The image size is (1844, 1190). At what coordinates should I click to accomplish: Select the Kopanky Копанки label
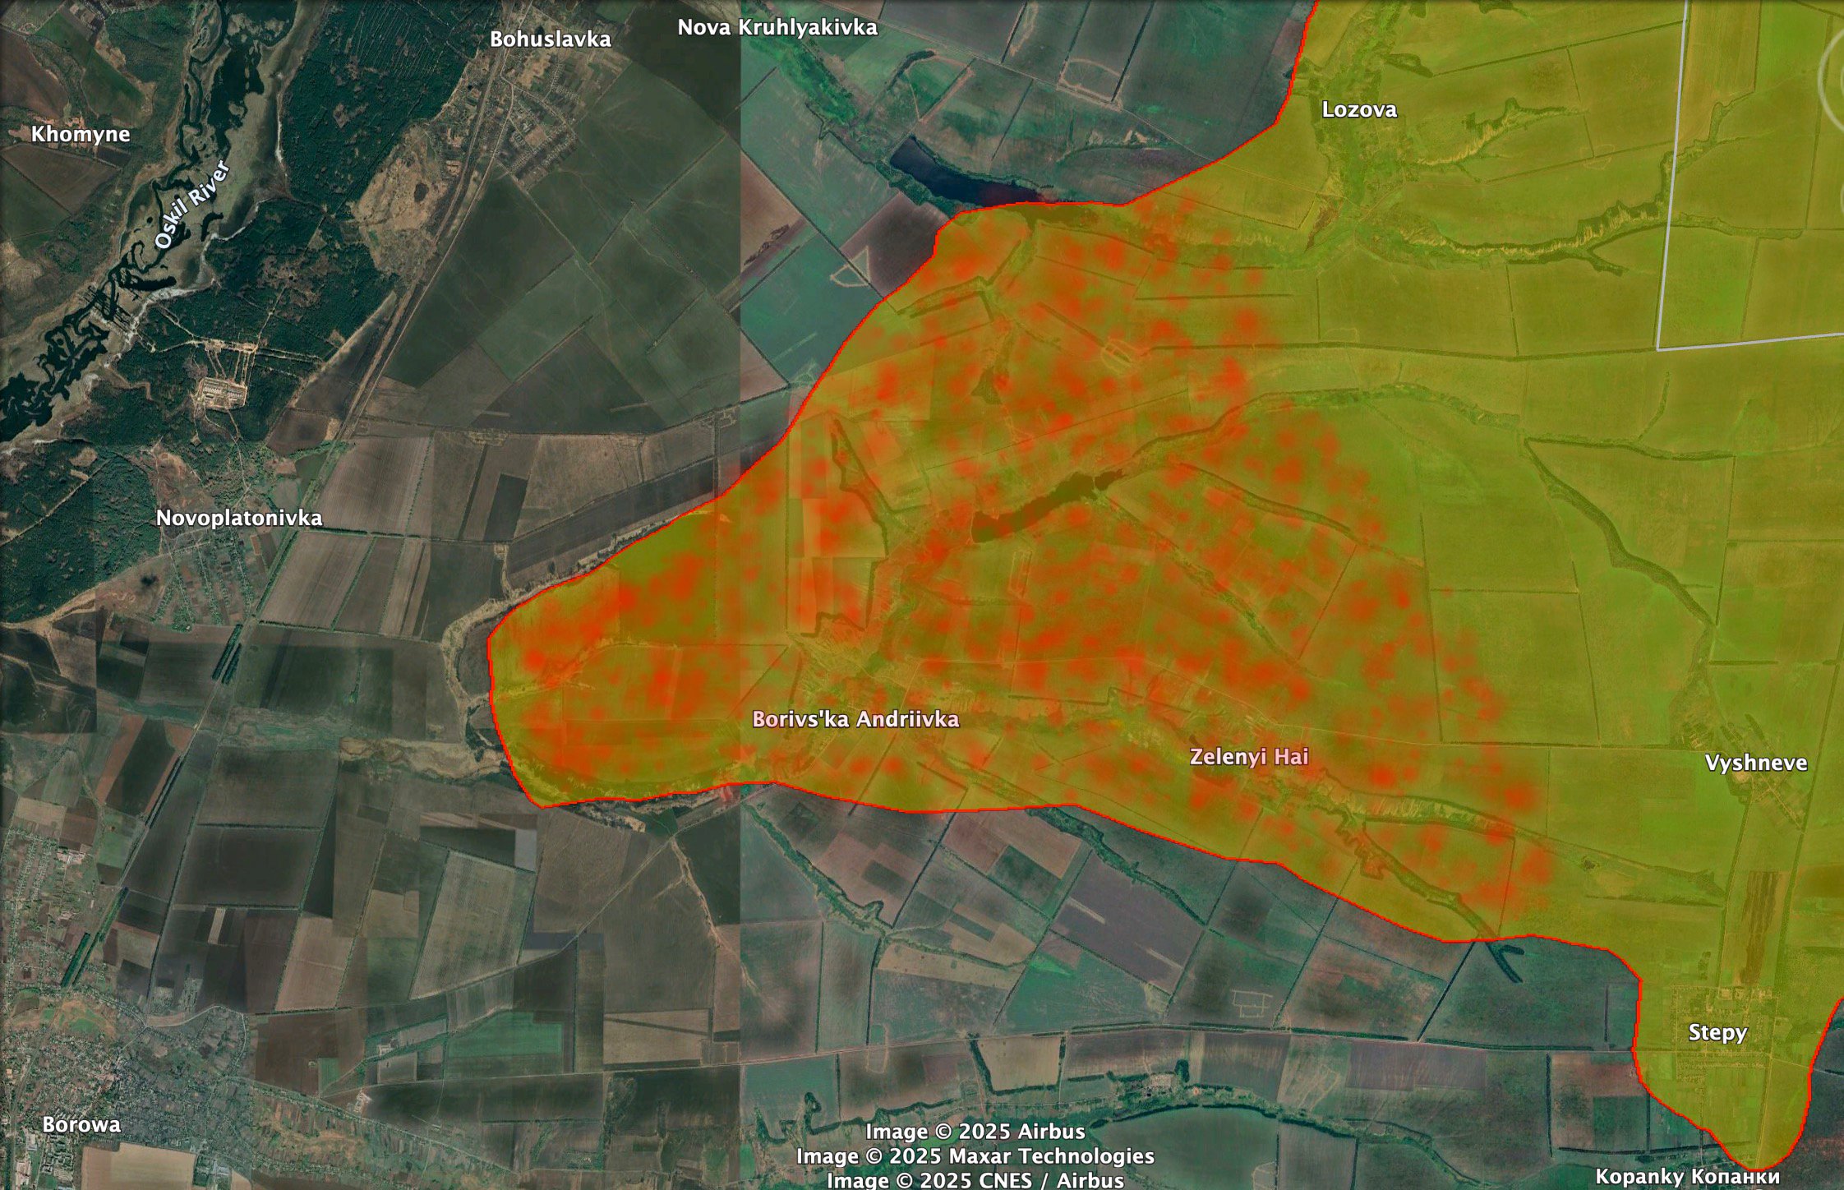[x=1686, y=1176]
